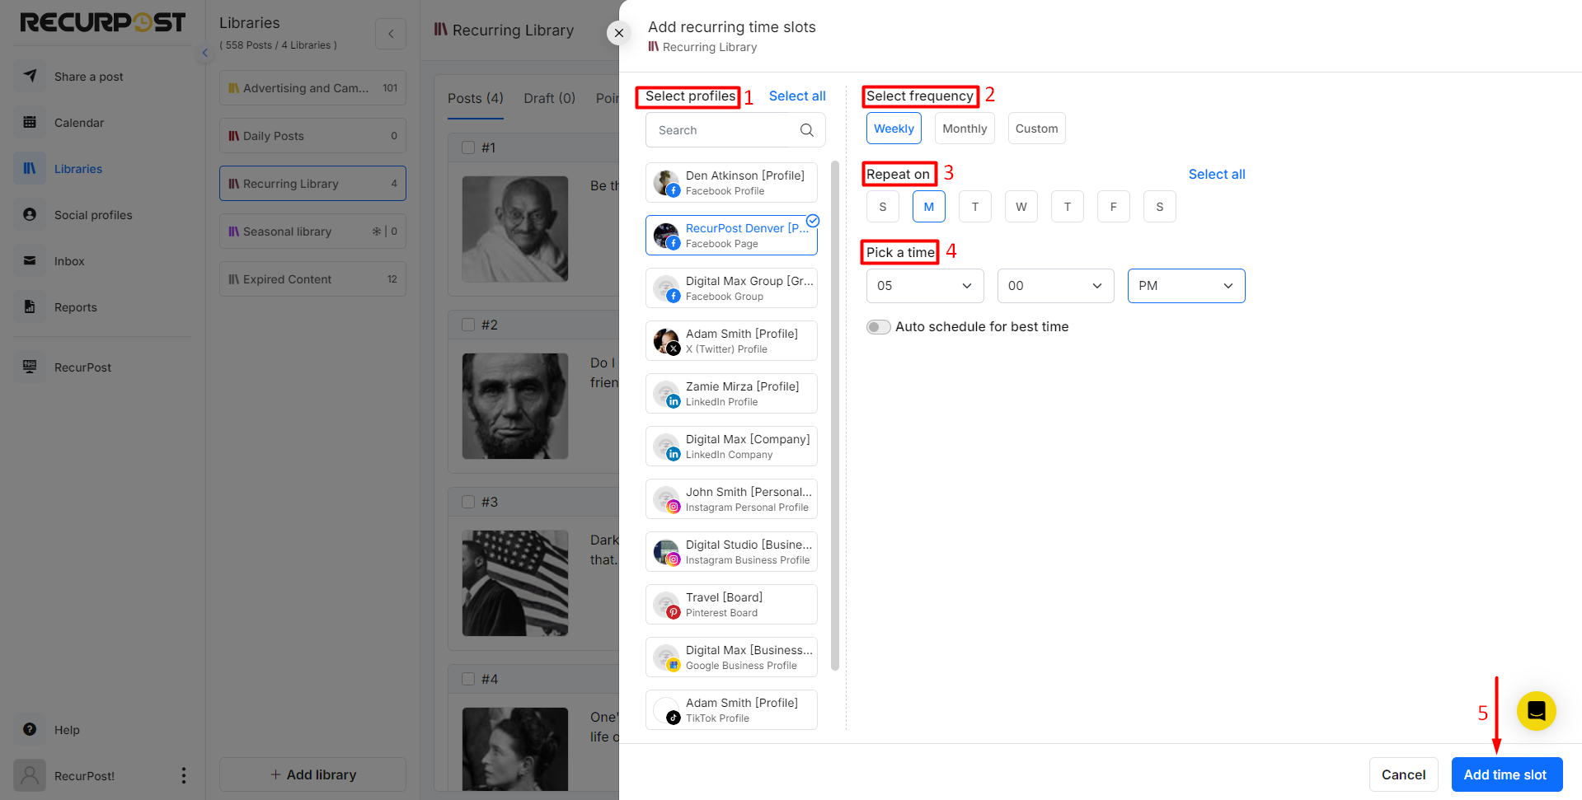Click the Libraries books icon in sidebar
1582x800 pixels.
pos(30,168)
